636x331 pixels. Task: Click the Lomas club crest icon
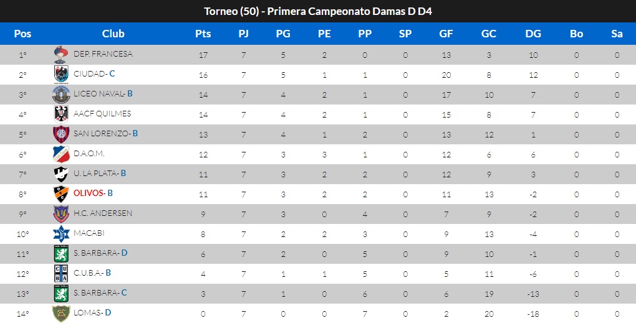click(60, 314)
